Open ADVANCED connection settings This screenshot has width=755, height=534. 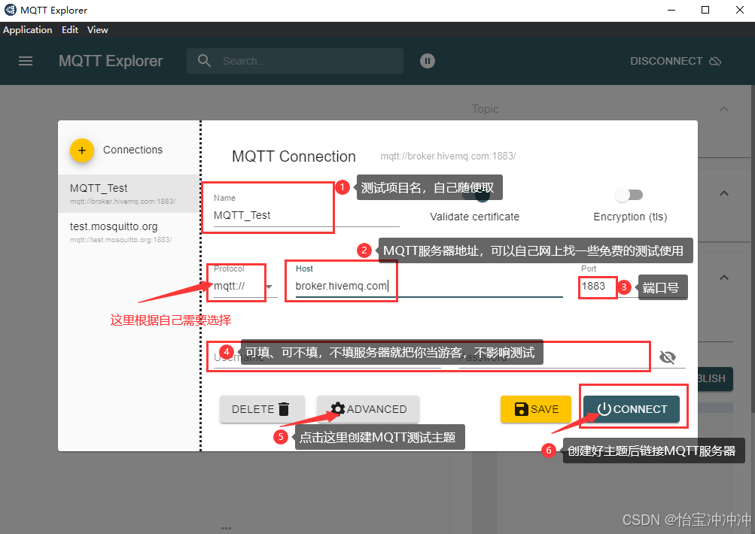pyautogui.click(x=368, y=409)
